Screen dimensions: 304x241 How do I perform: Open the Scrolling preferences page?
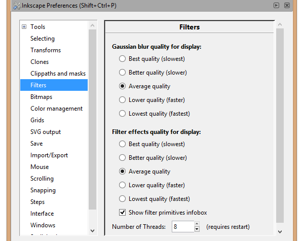(42, 179)
